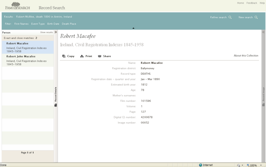Viewport: 266px width, 167px height.
Task: Click the Record Image panel icon
Action: click(x=263, y=105)
